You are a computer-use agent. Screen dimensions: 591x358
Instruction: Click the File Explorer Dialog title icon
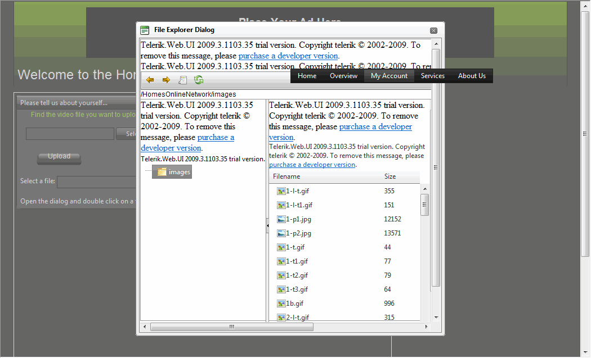(x=145, y=30)
